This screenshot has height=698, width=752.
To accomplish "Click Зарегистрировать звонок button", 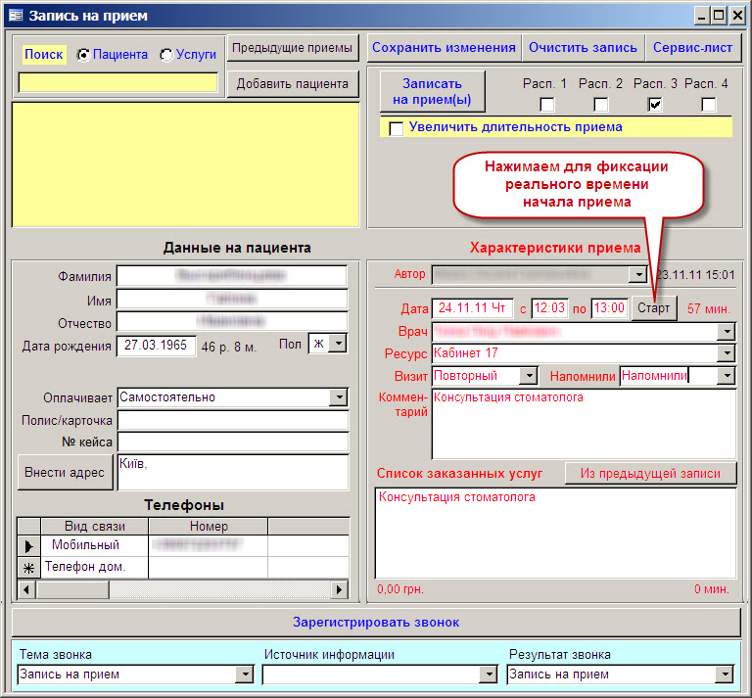I will pos(376,623).
